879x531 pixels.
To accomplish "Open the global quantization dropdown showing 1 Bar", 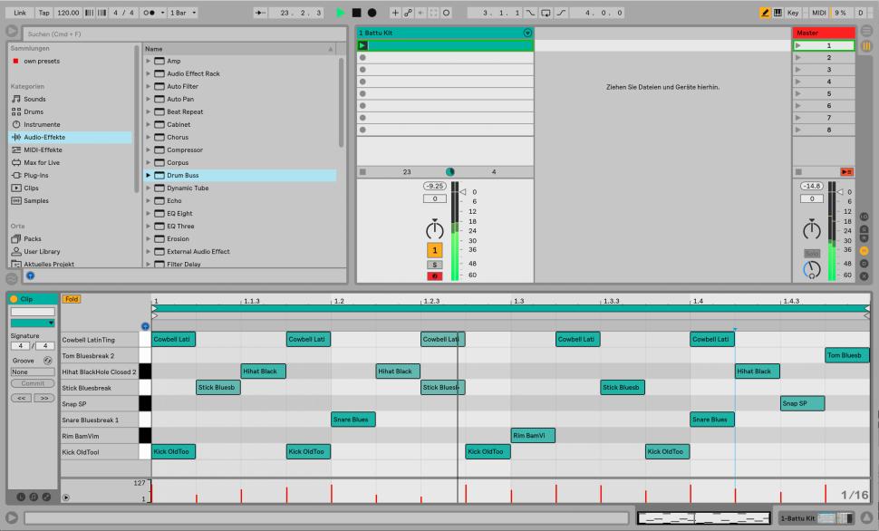I will click(184, 10).
